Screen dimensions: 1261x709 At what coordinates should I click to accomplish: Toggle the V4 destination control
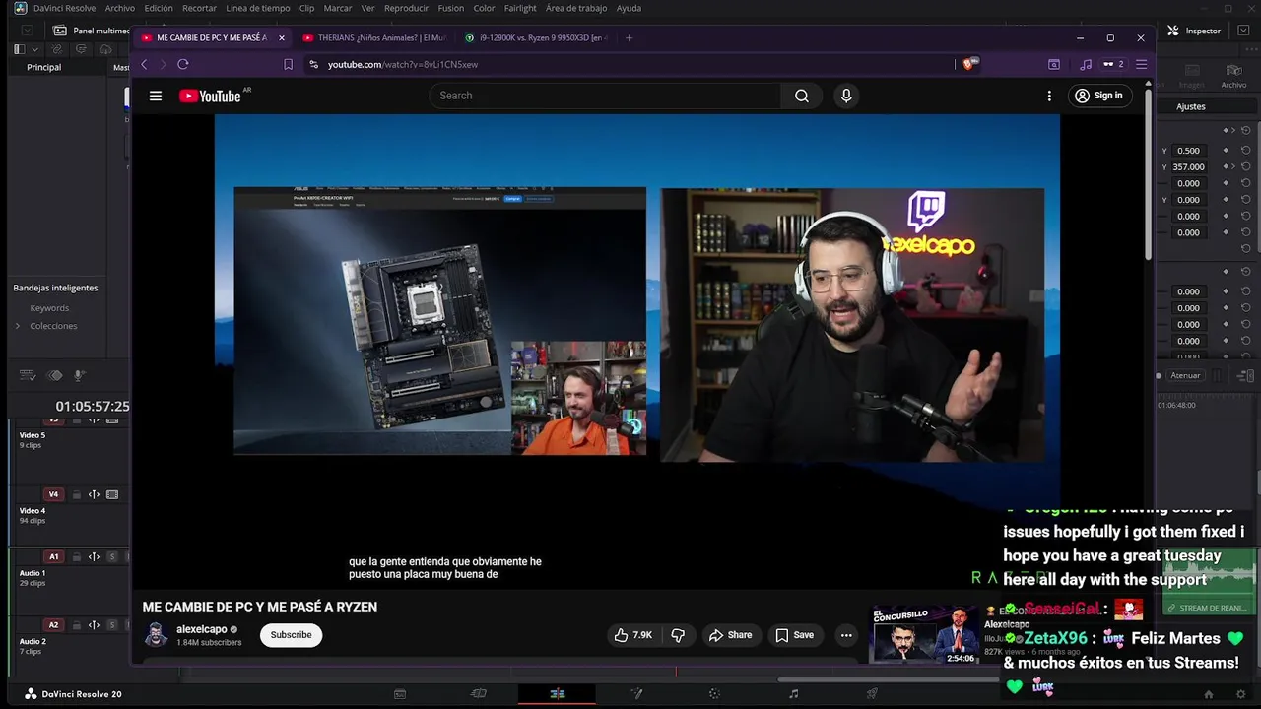[x=53, y=494]
